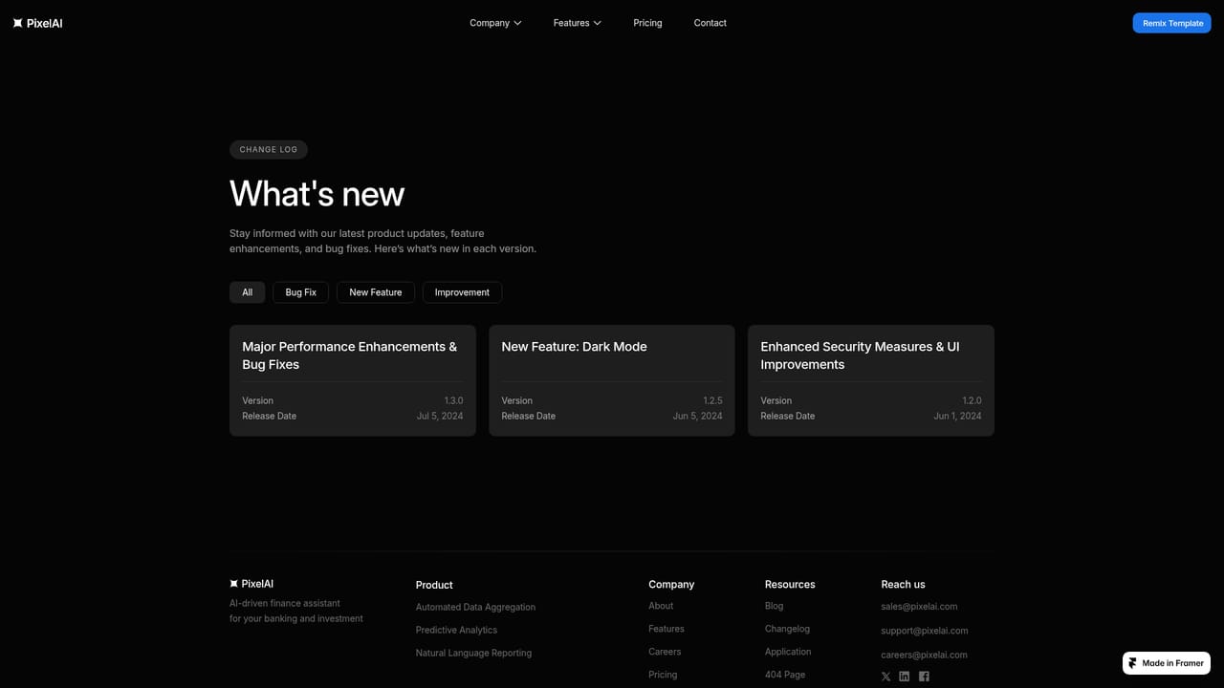Open the Careers footer link

[665, 652]
